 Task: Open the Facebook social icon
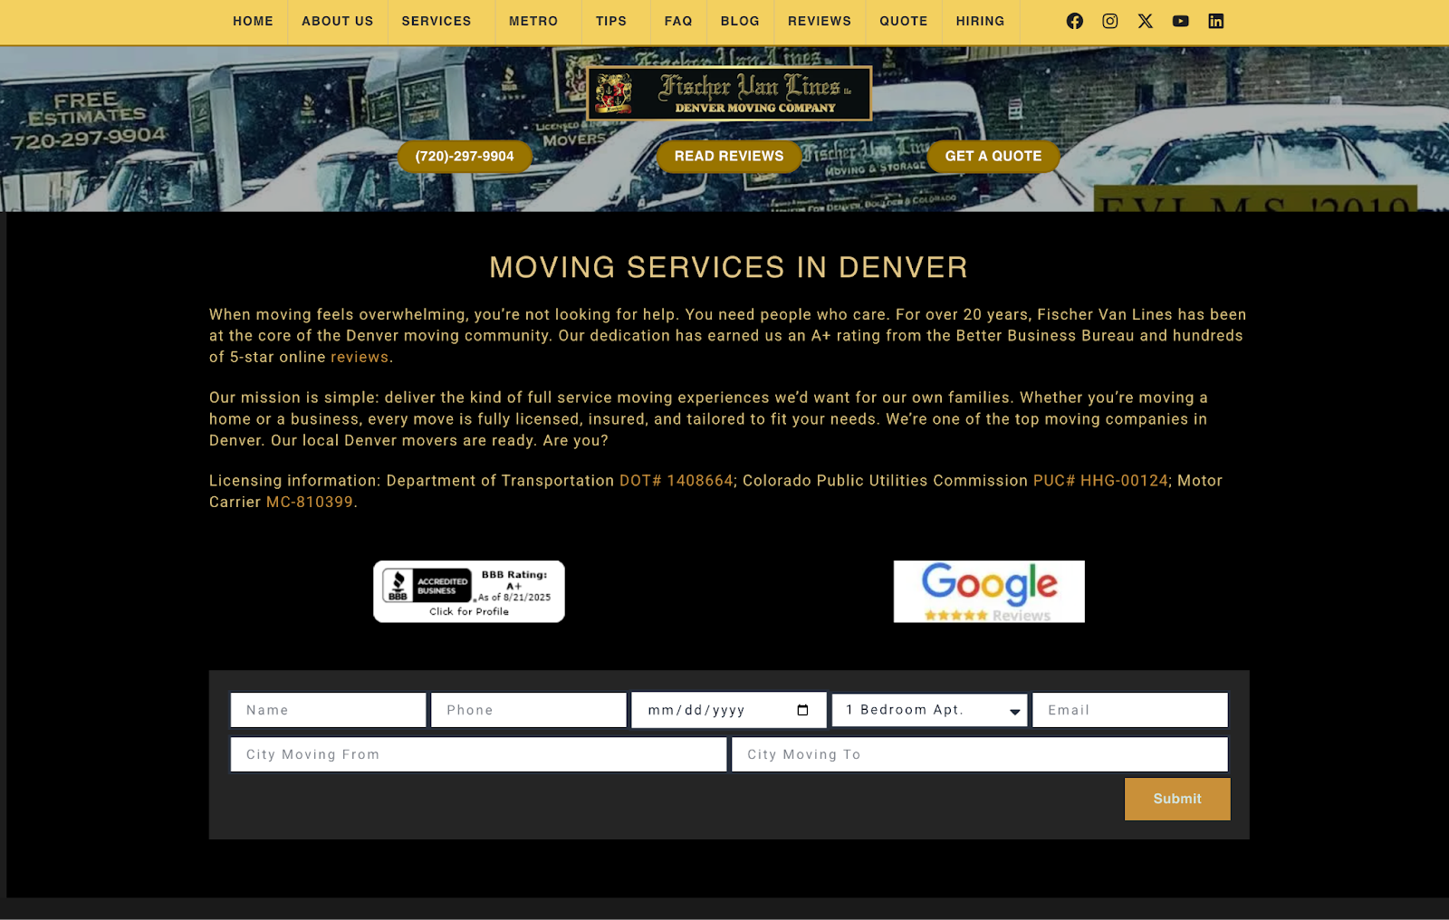coord(1074,21)
